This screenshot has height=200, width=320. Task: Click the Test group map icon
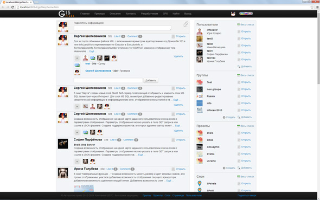tap(200, 82)
